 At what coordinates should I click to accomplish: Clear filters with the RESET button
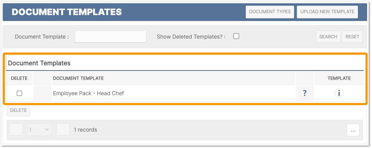[352, 37]
